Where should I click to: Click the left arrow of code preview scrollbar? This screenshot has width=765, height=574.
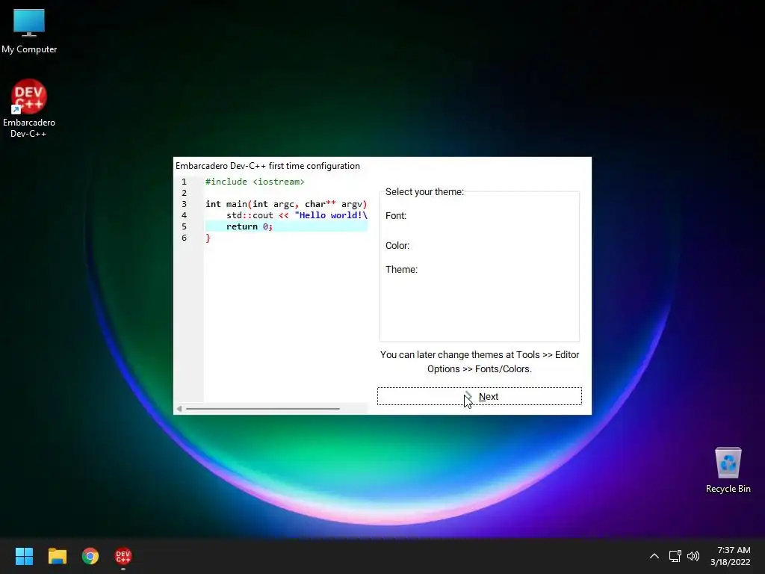pyautogui.click(x=179, y=409)
